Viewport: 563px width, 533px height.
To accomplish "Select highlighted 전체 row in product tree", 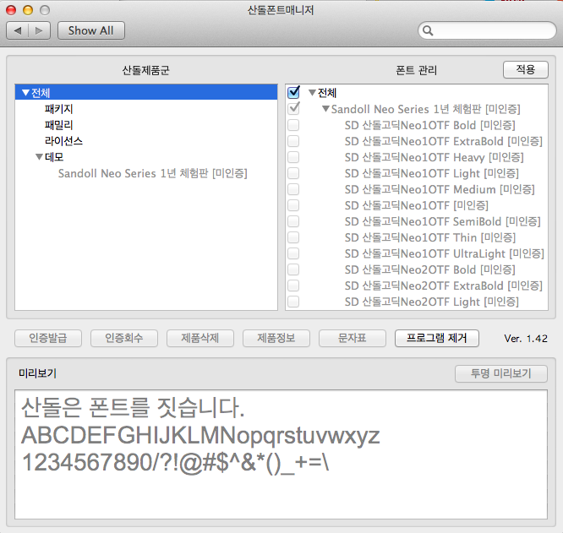I will 146,93.
